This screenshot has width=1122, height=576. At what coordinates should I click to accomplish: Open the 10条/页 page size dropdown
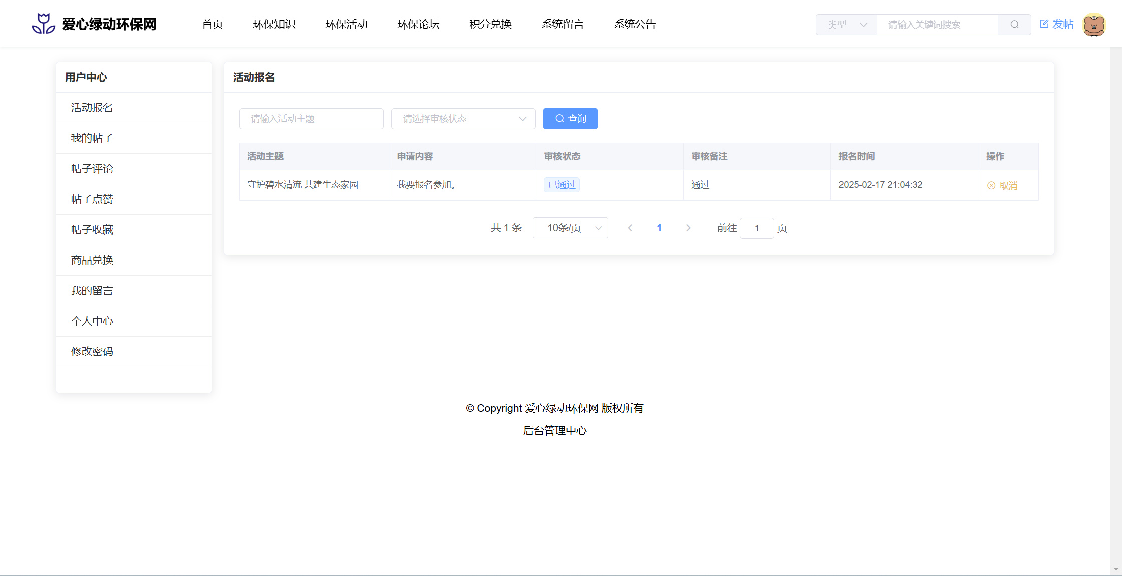click(x=571, y=228)
